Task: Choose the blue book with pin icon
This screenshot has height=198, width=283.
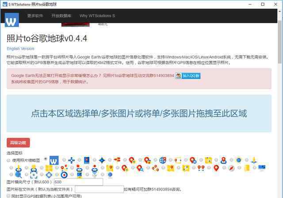Action: (87, 160)
